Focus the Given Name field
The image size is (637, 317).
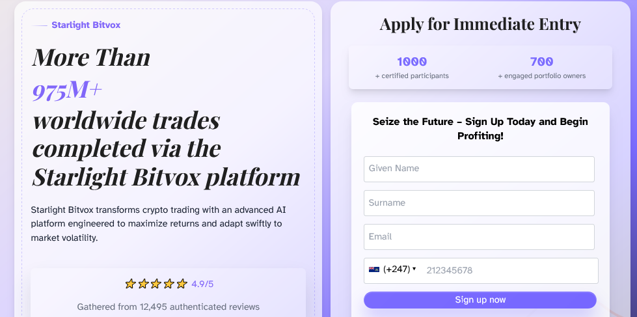(479, 169)
